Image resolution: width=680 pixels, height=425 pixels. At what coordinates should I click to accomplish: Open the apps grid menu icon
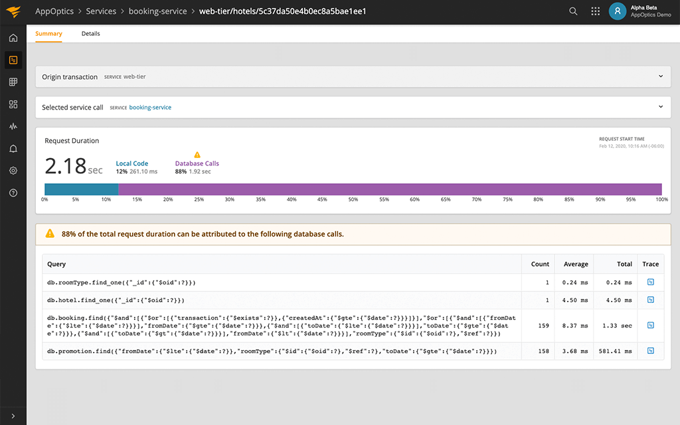tap(596, 11)
